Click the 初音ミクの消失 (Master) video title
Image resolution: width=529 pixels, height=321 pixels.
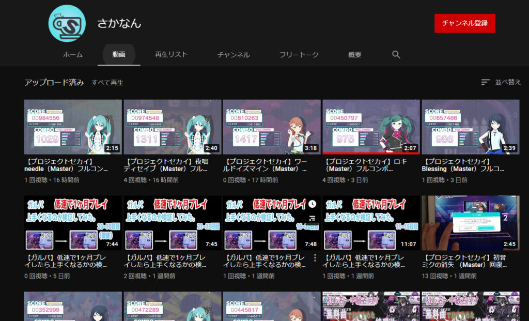464,261
